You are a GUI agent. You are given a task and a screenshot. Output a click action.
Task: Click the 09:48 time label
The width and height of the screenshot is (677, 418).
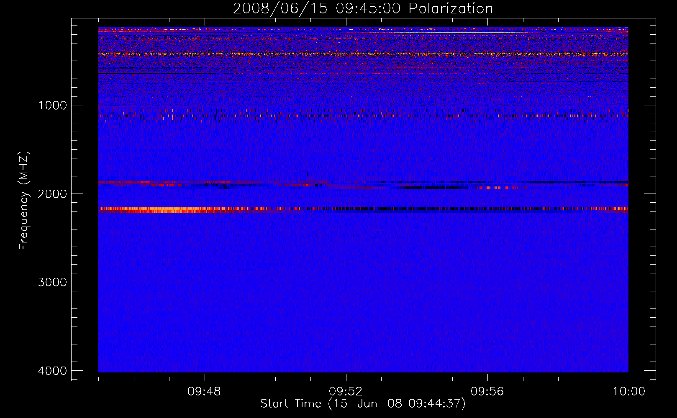(x=204, y=392)
